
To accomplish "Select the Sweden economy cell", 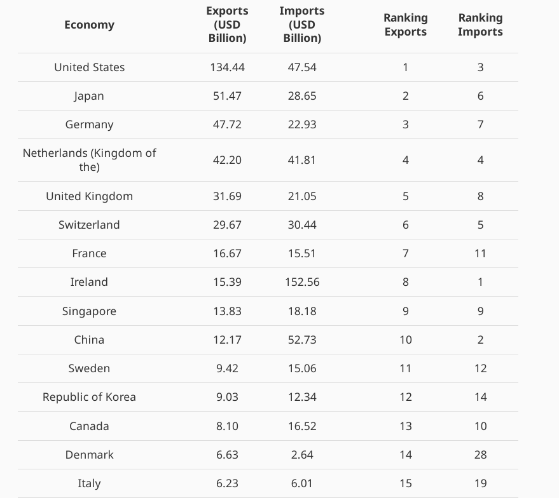I will [89, 368].
